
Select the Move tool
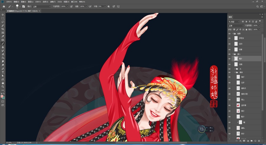pos(3,15)
